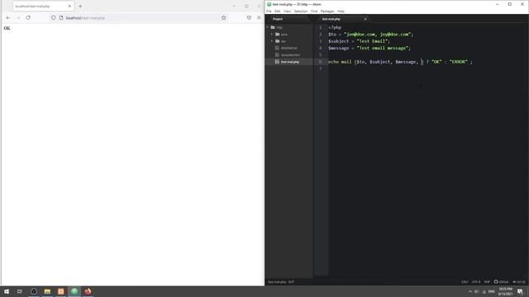
Task: Switch to the Project tree tab
Action: 278,19
